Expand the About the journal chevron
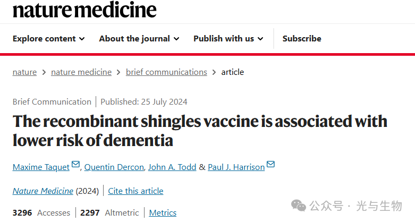 click(x=176, y=39)
